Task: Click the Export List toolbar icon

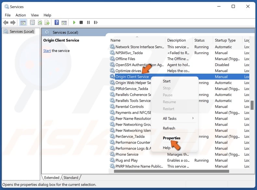Action: [x=47, y=22]
